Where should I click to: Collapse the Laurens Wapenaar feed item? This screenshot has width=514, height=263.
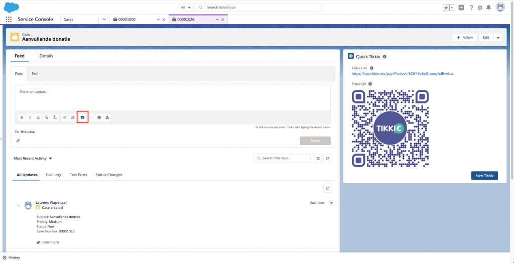click(19, 205)
